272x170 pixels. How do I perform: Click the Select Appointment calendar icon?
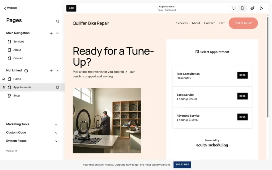[197, 52]
